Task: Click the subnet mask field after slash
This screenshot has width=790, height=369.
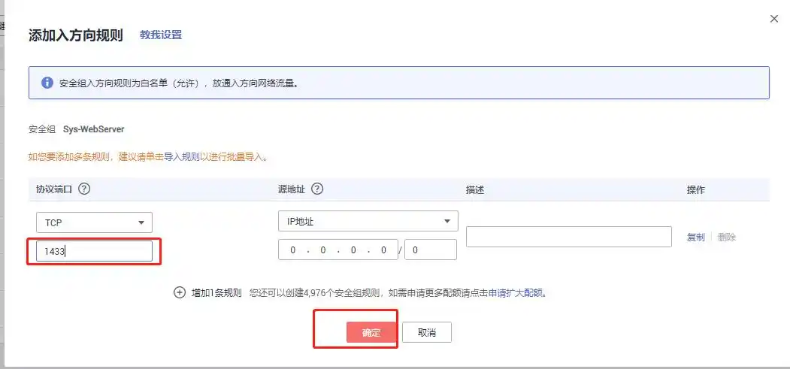Action: [431, 250]
